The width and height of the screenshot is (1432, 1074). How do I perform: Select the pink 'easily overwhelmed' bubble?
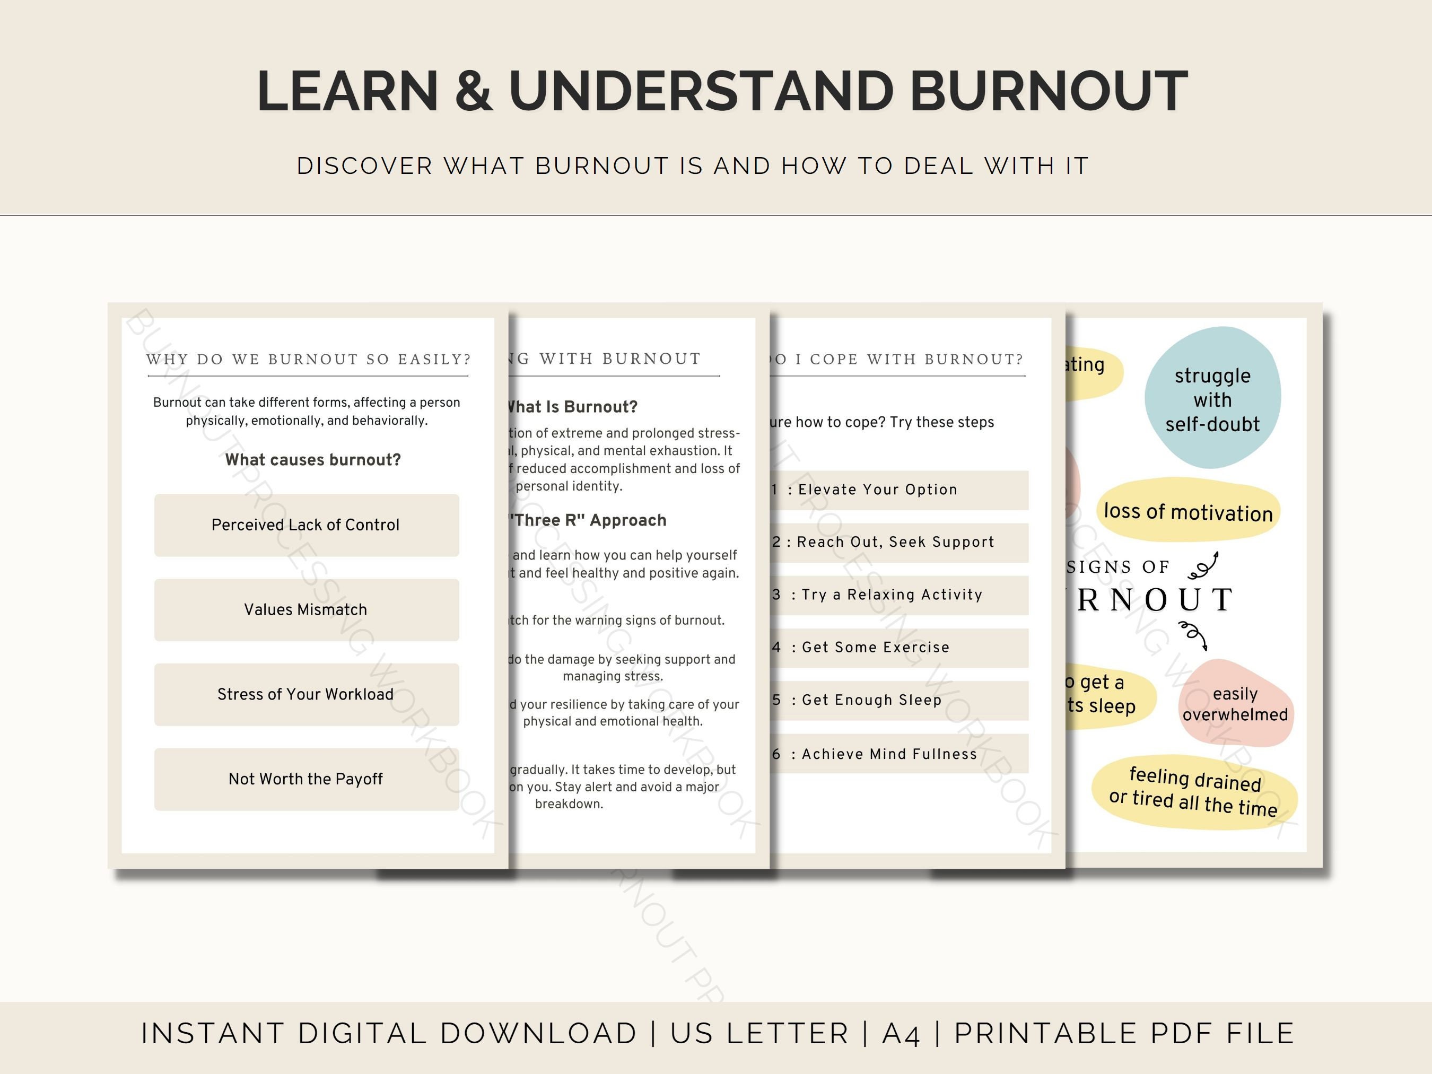(x=1236, y=704)
